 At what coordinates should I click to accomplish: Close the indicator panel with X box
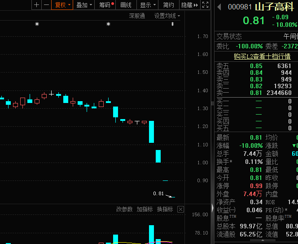tap(180, 209)
